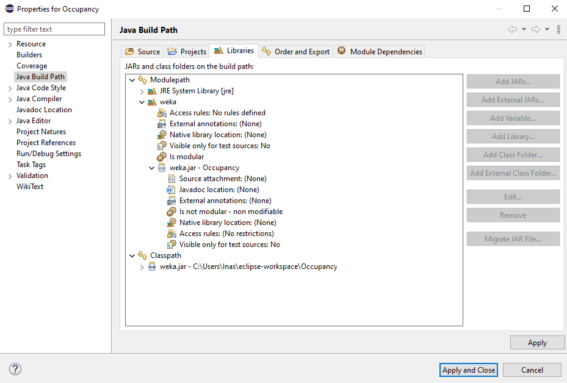Image resolution: width=567 pixels, height=383 pixels.
Task: Select 'Is not modular - non modifiable' entry
Action: 231,212
